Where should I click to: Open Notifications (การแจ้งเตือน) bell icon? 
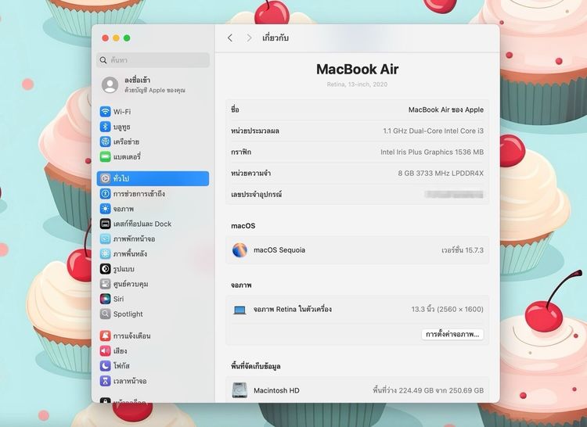(105, 335)
